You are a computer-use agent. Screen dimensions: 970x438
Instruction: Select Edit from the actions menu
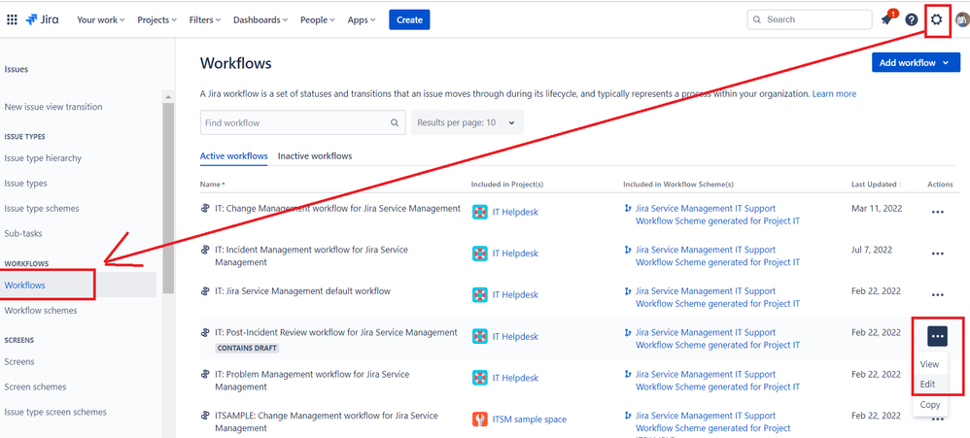tap(927, 385)
